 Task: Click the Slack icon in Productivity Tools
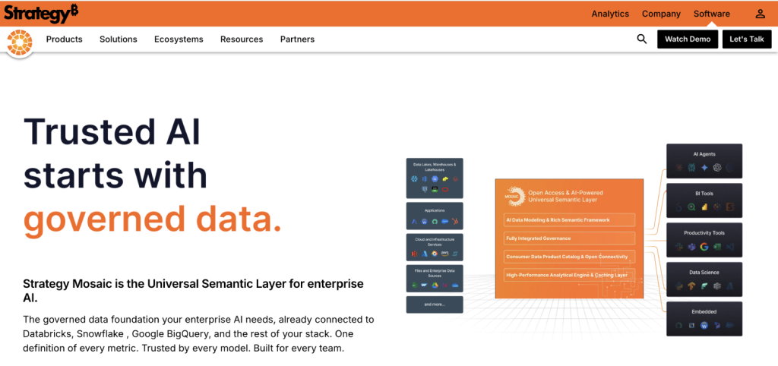click(x=678, y=247)
